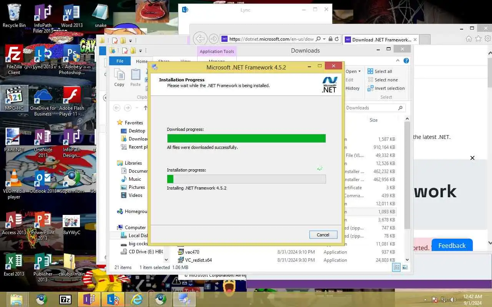Select Videos under Libraries

coord(131,195)
